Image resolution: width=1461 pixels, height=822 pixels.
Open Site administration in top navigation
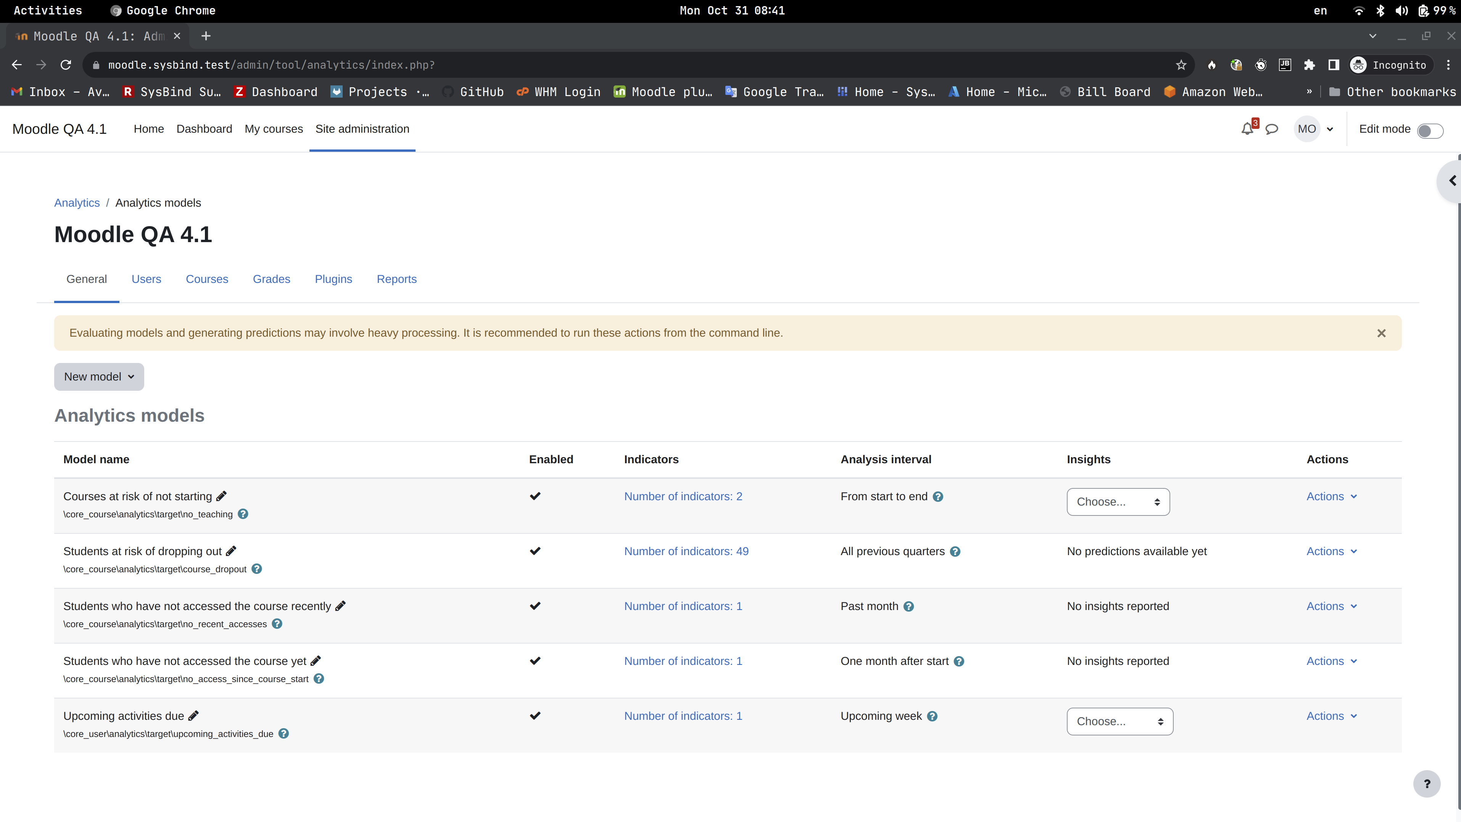coord(362,129)
